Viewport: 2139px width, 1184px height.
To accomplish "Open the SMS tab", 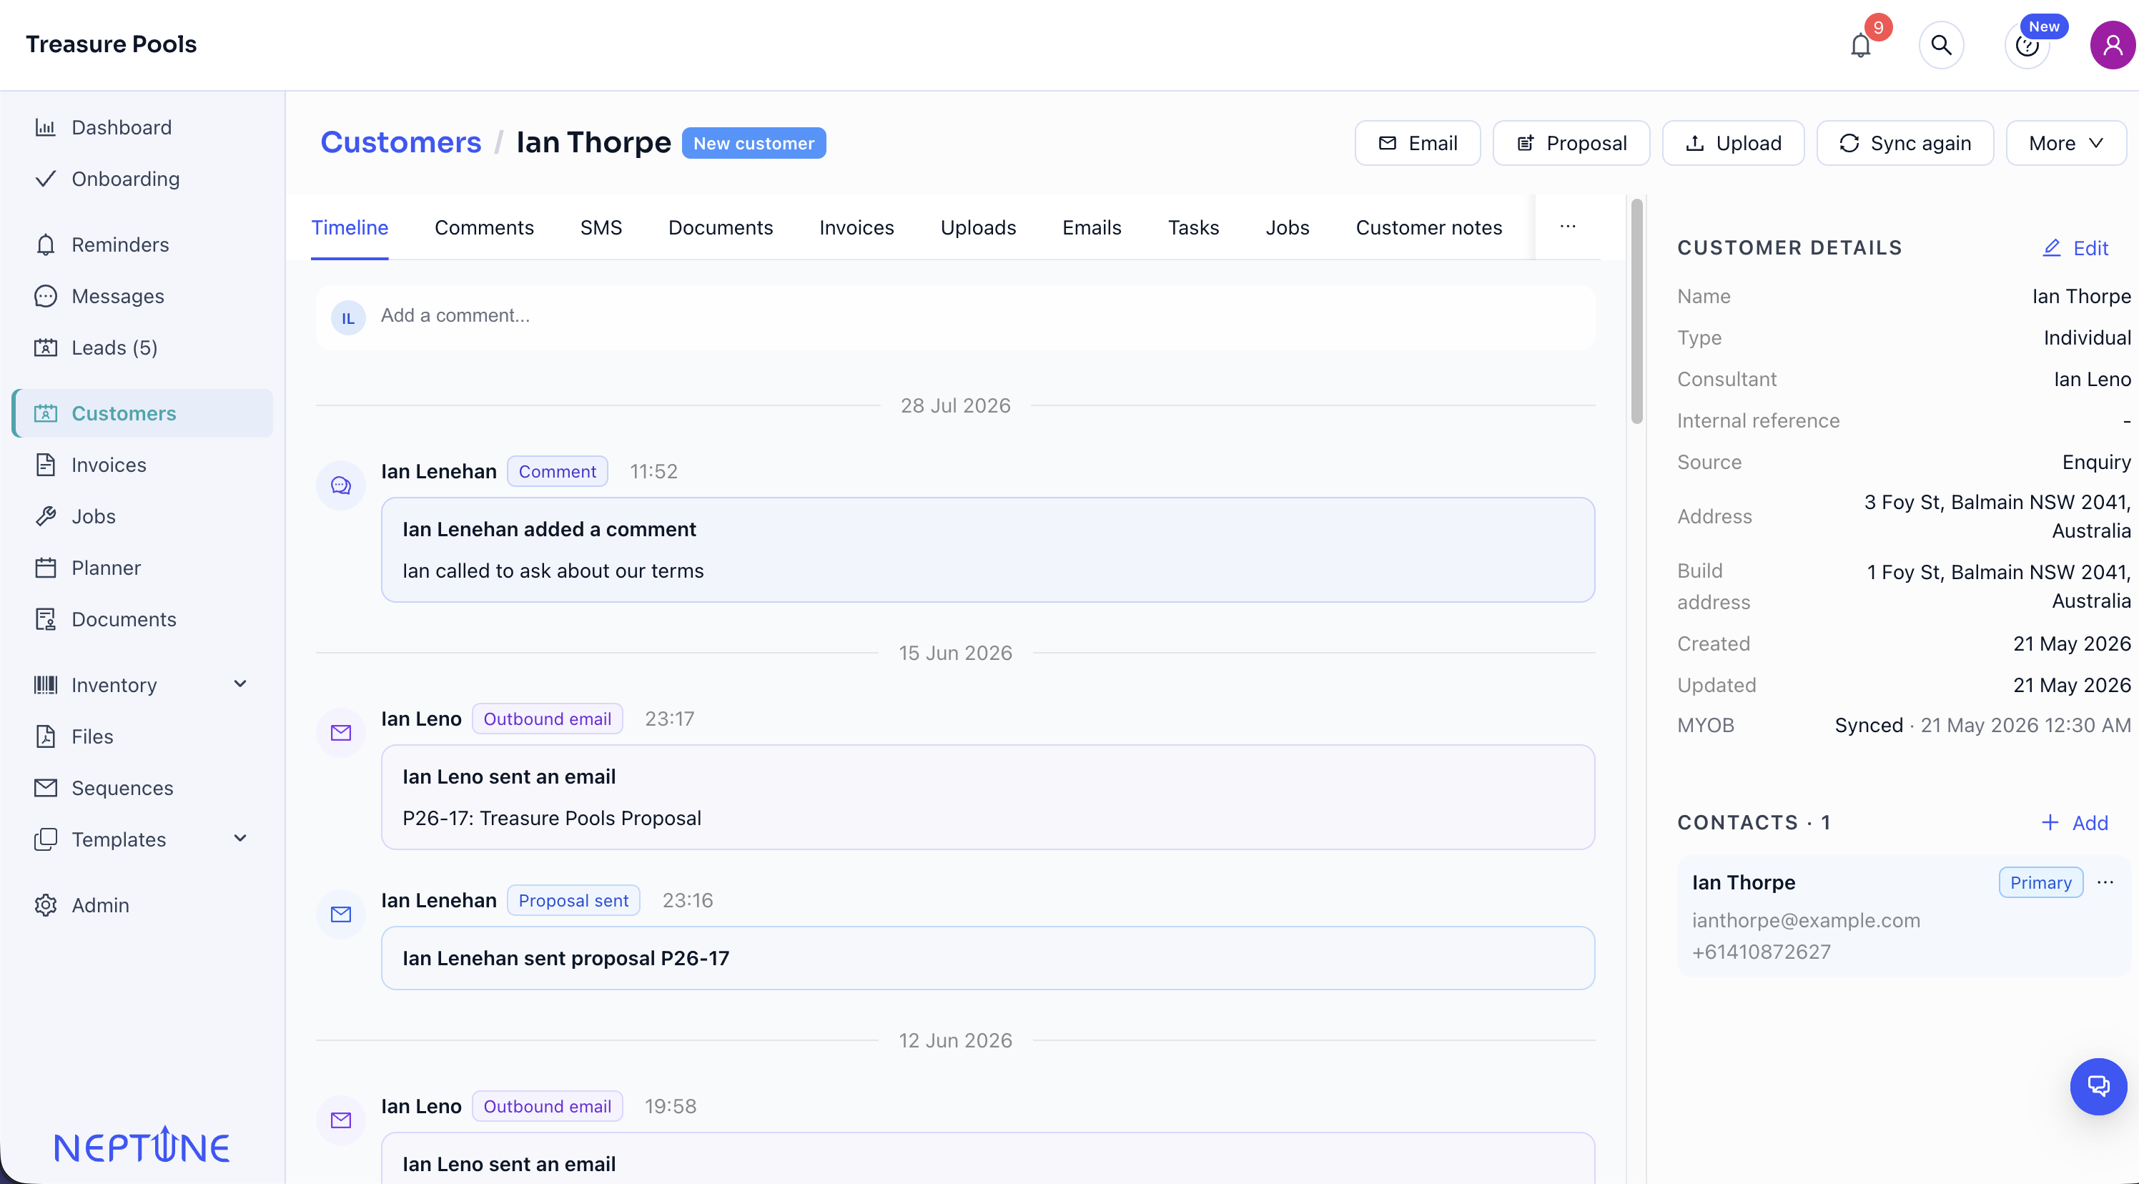I will tap(601, 227).
